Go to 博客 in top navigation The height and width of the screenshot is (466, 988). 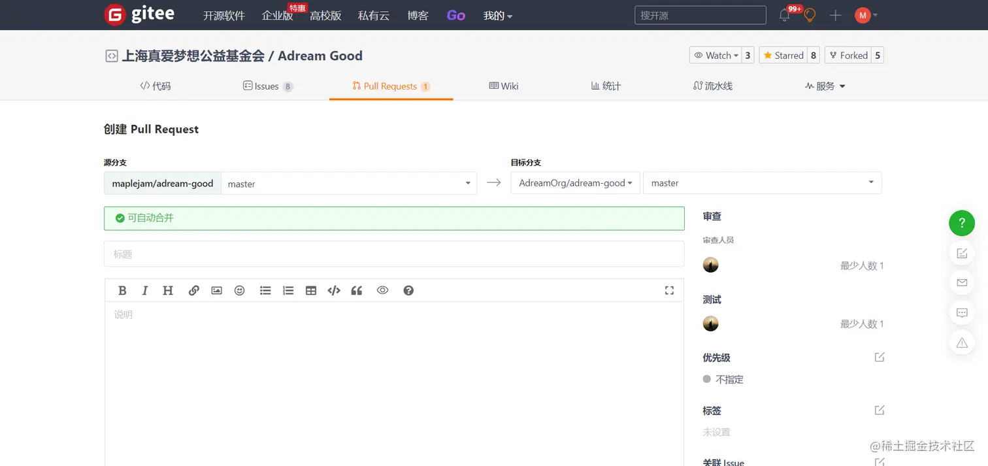coord(418,16)
